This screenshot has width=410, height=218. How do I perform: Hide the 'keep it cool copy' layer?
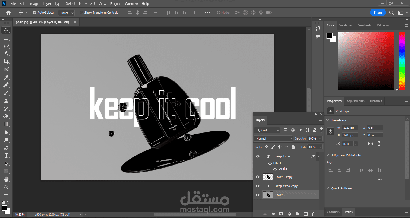257,186
